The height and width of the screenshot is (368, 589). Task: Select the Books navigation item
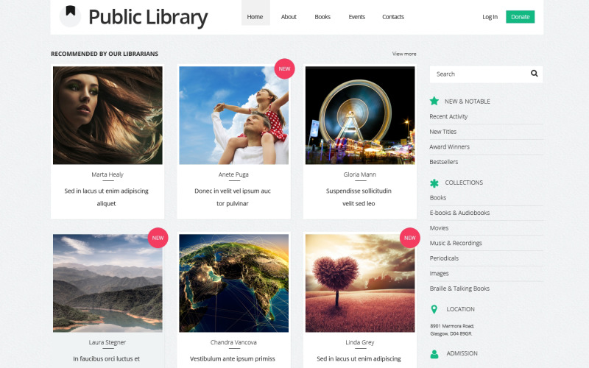tap(322, 17)
